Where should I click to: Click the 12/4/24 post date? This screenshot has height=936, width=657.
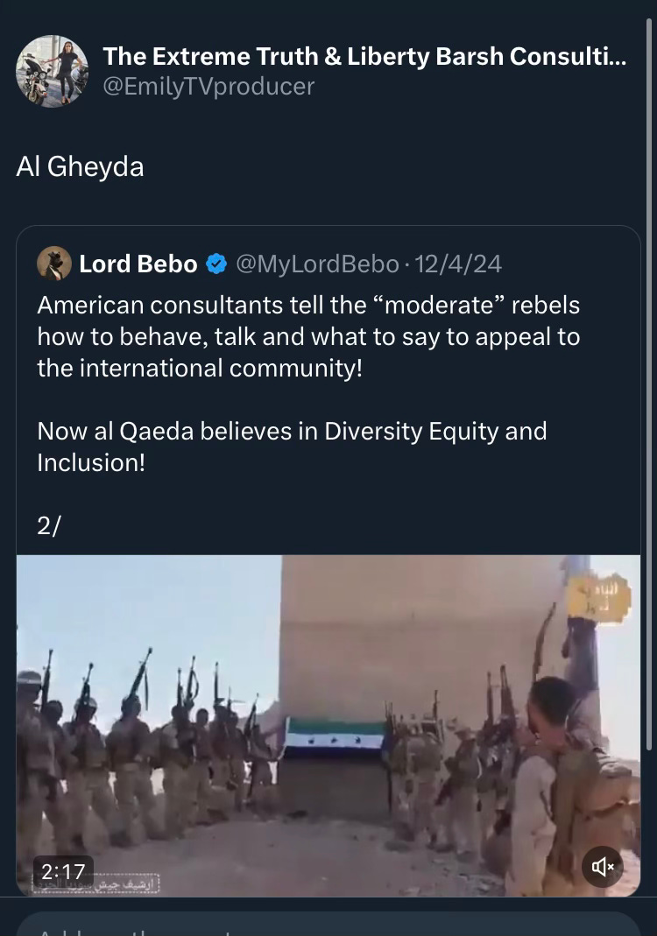pos(458,264)
